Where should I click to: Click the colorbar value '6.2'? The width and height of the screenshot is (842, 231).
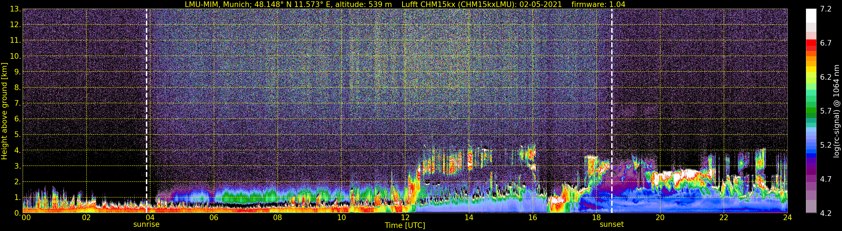click(826, 77)
